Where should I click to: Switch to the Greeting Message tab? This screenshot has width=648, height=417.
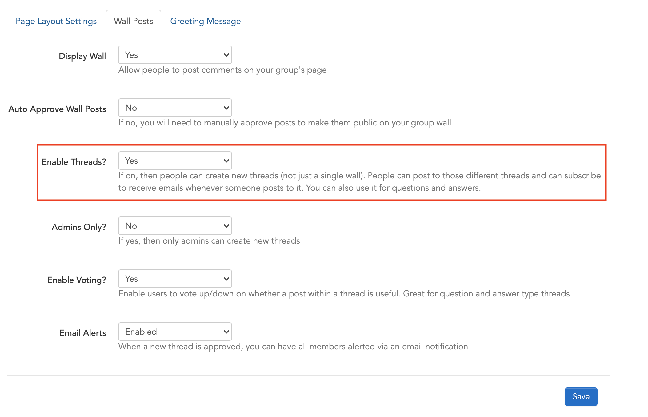[206, 21]
